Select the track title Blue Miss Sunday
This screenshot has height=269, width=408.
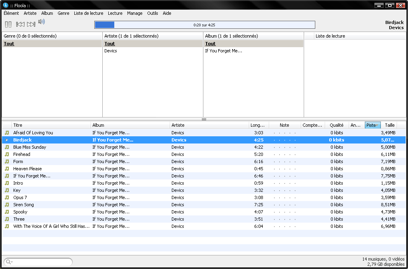pyautogui.click(x=30, y=147)
